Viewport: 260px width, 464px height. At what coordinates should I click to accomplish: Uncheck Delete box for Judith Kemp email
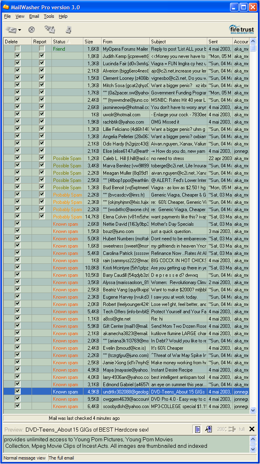18,56
